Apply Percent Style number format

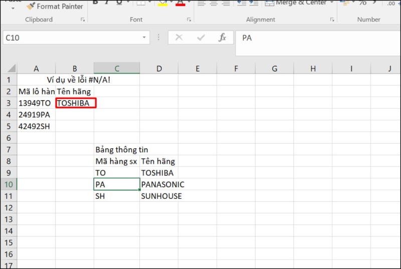tap(363, 3)
